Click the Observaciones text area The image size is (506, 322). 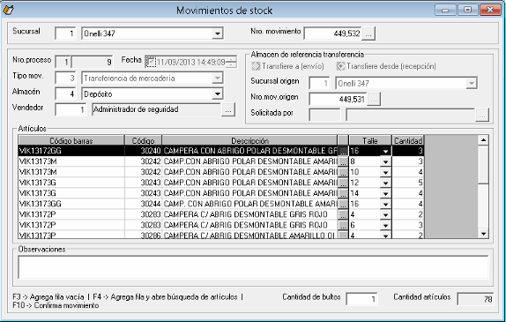253,267
